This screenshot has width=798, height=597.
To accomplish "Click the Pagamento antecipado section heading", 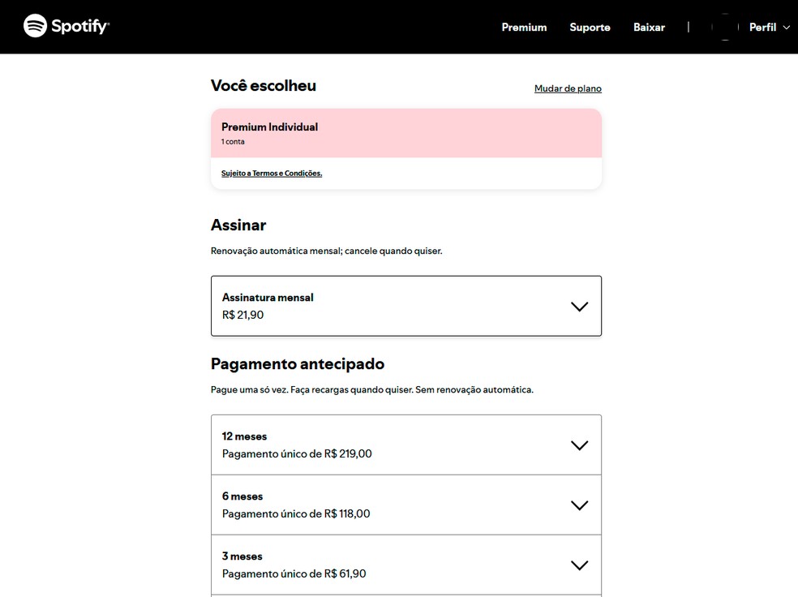I will [x=298, y=363].
